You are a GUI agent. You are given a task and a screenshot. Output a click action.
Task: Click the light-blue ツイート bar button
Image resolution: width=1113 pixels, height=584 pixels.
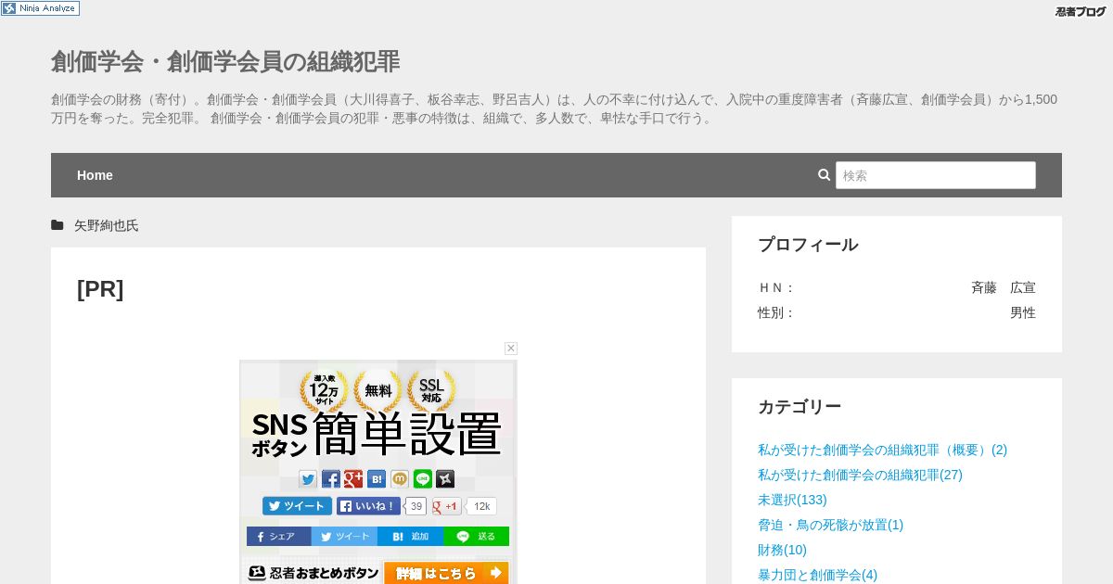click(344, 537)
